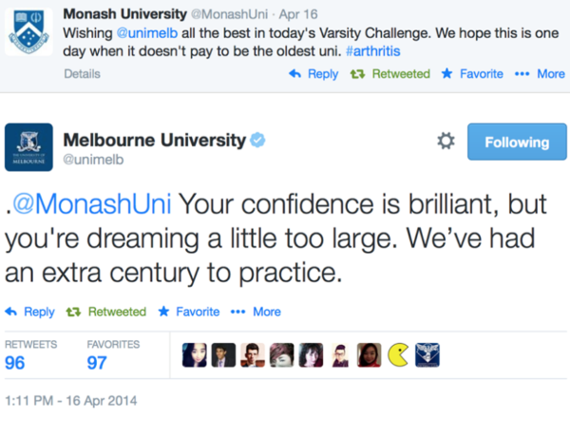Expand the tweet Details link
The width and height of the screenshot is (570, 437).
tap(83, 73)
